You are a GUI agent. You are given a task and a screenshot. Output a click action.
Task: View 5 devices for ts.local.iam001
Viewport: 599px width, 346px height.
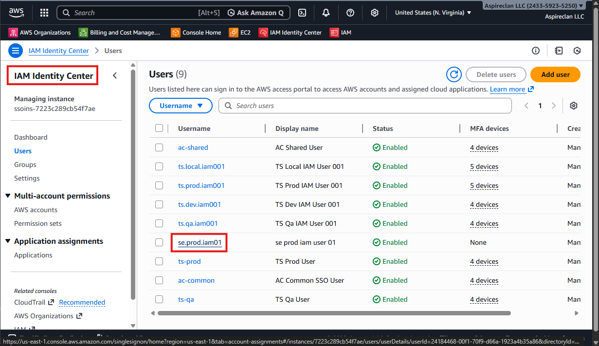[x=484, y=166]
